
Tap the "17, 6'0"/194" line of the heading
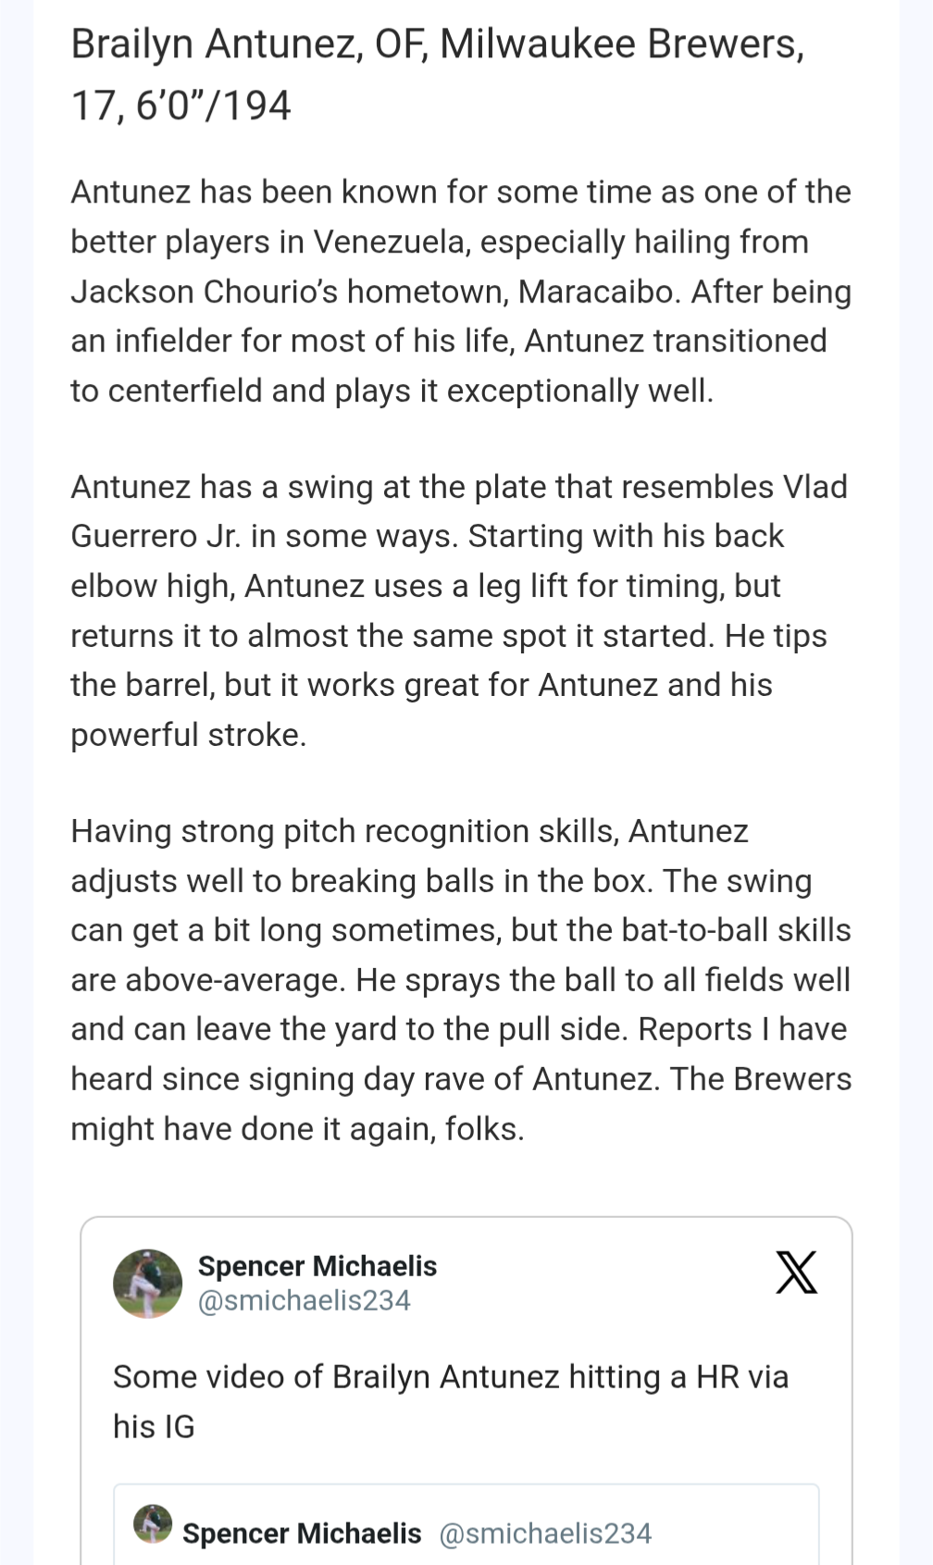pyautogui.click(x=181, y=106)
